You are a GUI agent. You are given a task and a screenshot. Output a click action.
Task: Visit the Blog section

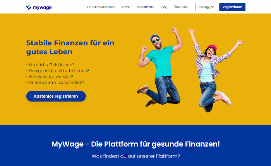point(164,7)
